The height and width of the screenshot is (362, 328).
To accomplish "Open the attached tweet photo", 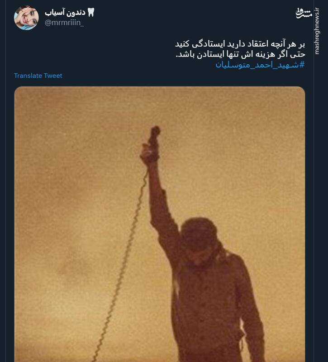I will [x=160, y=224].
